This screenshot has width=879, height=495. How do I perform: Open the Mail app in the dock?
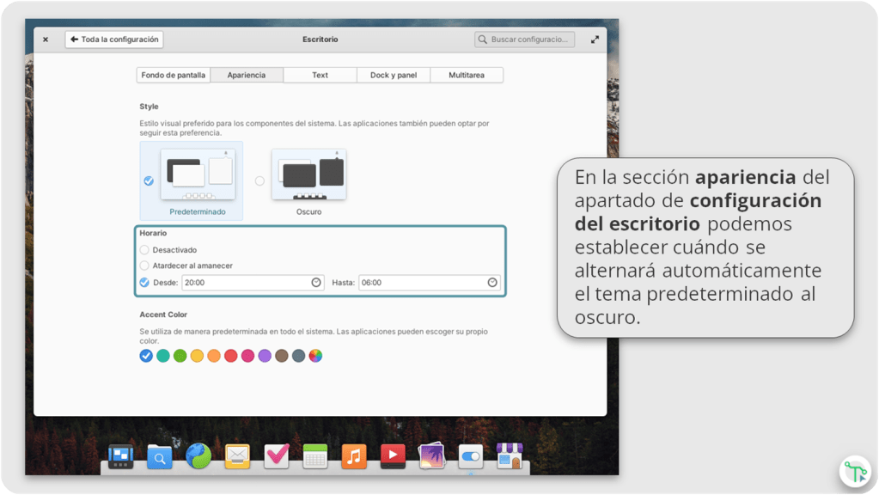(237, 456)
